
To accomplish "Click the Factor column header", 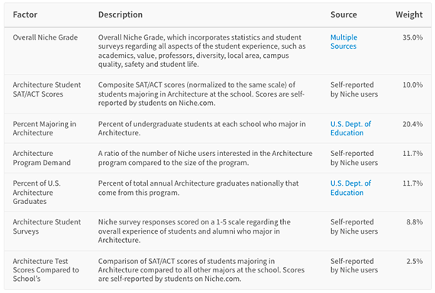I will tap(25, 14).
